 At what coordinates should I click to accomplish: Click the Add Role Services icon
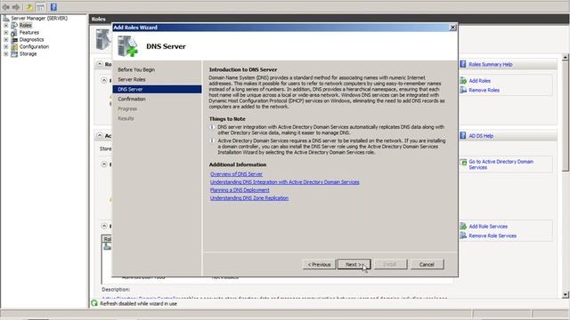tap(463, 226)
